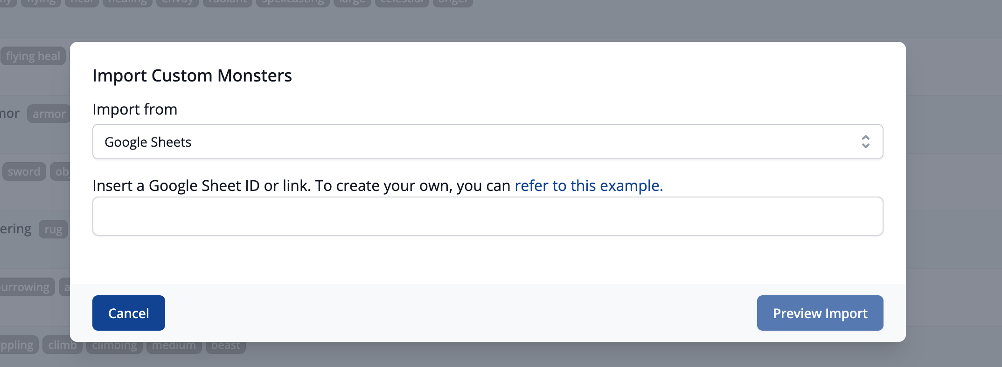Select the 'beast' tag chip
1002x367 pixels.
pos(226,345)
